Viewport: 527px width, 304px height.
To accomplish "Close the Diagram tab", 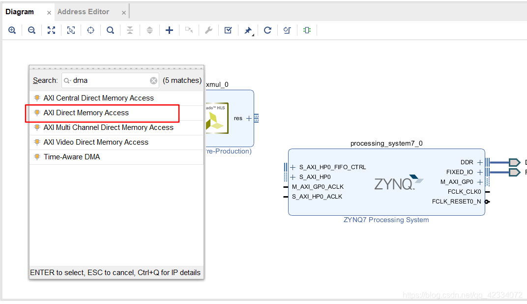I will (x=49, y=13).
